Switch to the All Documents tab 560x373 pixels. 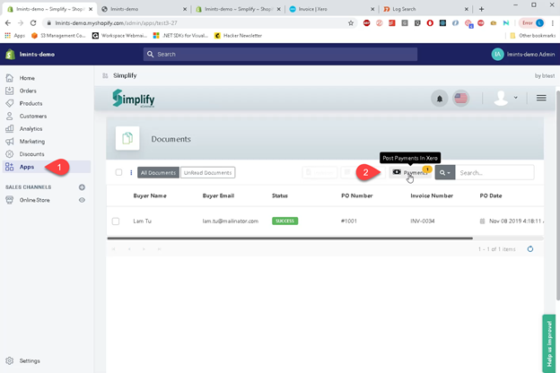point(158,172)
